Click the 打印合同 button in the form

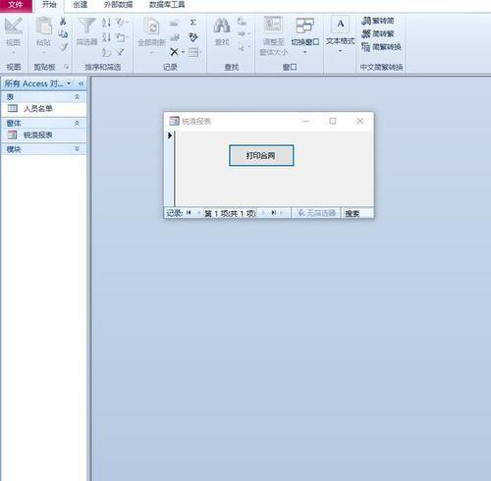point(261,155)
